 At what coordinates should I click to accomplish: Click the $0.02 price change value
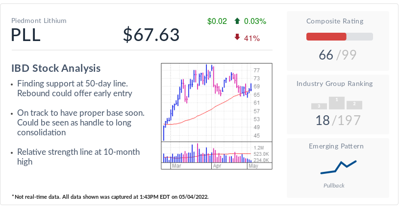(x=217, y=21)
